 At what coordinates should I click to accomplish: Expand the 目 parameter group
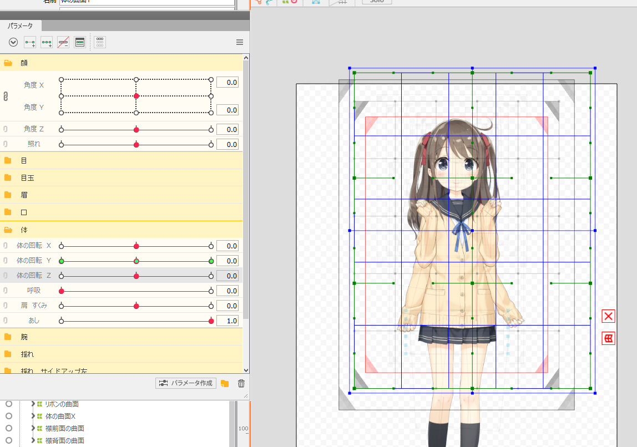8,161
